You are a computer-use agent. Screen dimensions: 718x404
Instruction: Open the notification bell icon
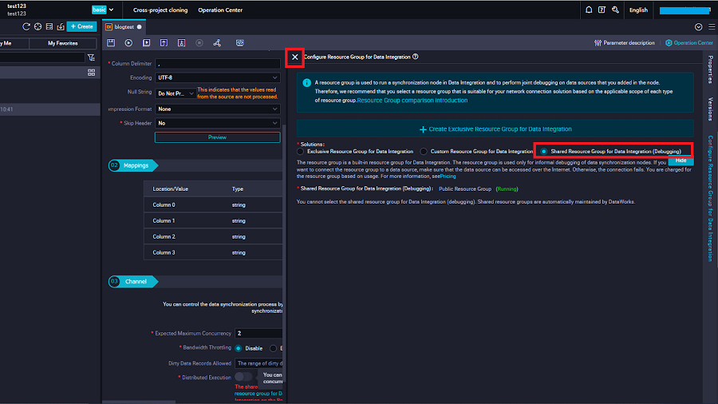[x=589, y=10]
